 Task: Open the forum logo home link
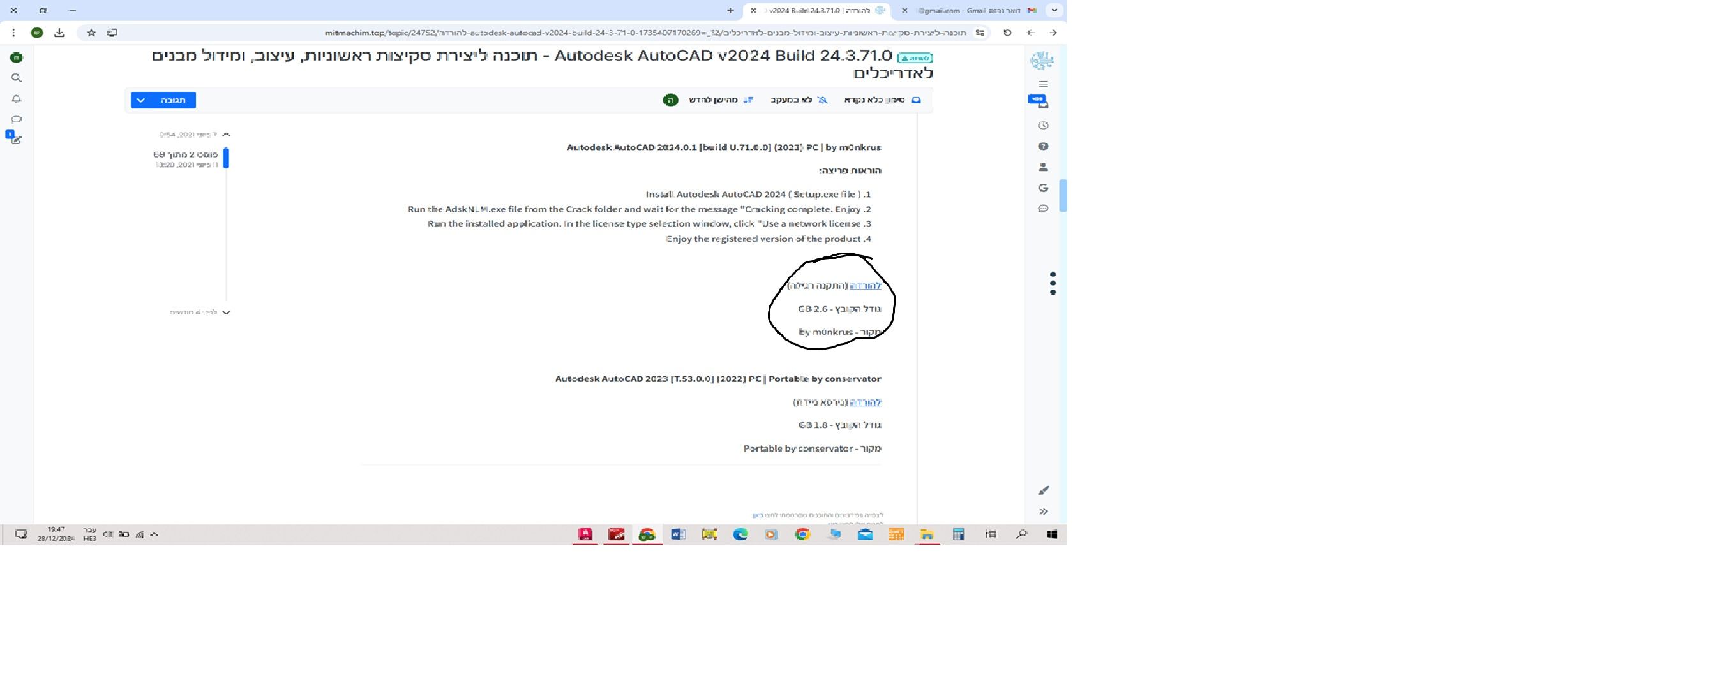pos(1042,60)
